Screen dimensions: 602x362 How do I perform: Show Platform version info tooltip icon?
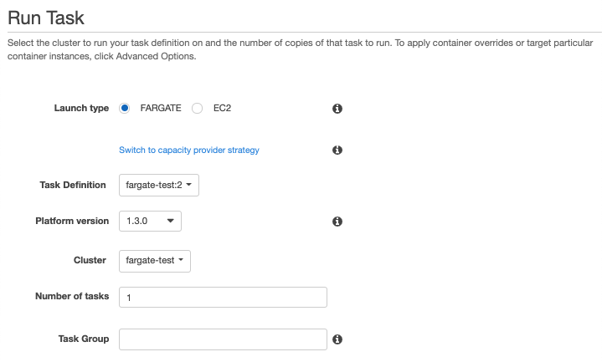pos(337,222)
